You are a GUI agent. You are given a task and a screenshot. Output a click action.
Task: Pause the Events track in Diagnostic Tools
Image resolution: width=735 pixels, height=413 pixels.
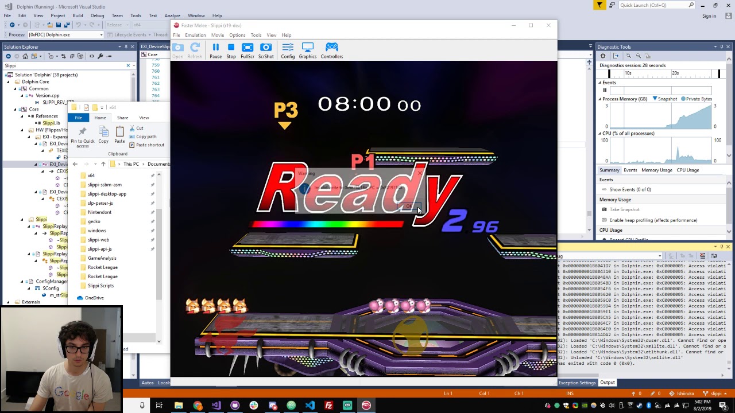coord(605,90)
